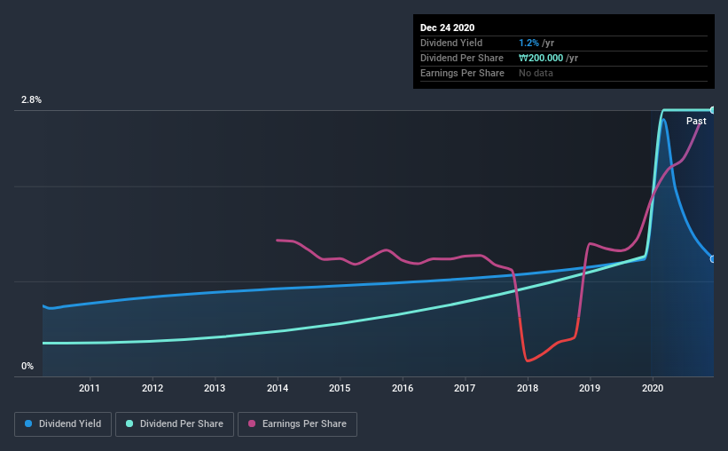Toggle the Earnings Per Share legend button
This screenshot has height=451, width=728.
297,424
